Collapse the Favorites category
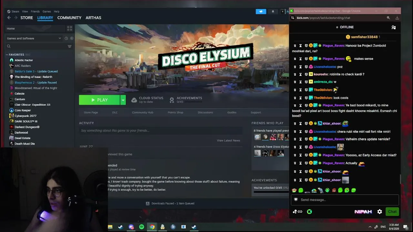 tap(7, 55)
